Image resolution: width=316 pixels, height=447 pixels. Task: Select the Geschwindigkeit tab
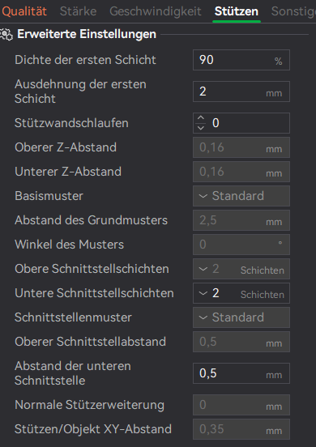[156, 11]
